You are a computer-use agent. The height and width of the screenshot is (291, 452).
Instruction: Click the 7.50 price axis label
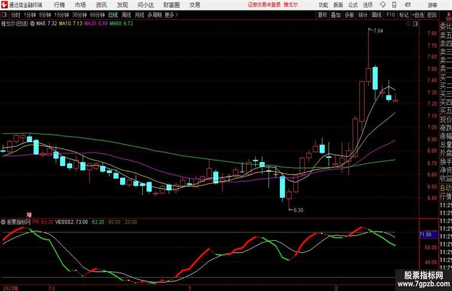tap(432, 69)
